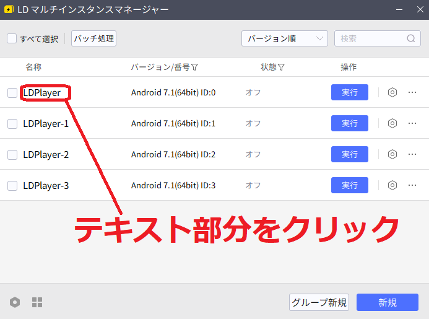This screenshot has height=319, width=429.
Task: Check the LDPlayer-1 instance checkbox
Action: [12, 123]
